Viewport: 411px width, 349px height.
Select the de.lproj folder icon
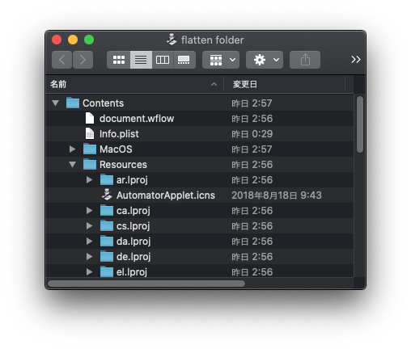click(107, 256)
